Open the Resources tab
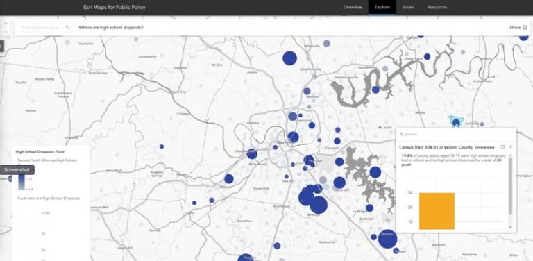 (437, 7)
